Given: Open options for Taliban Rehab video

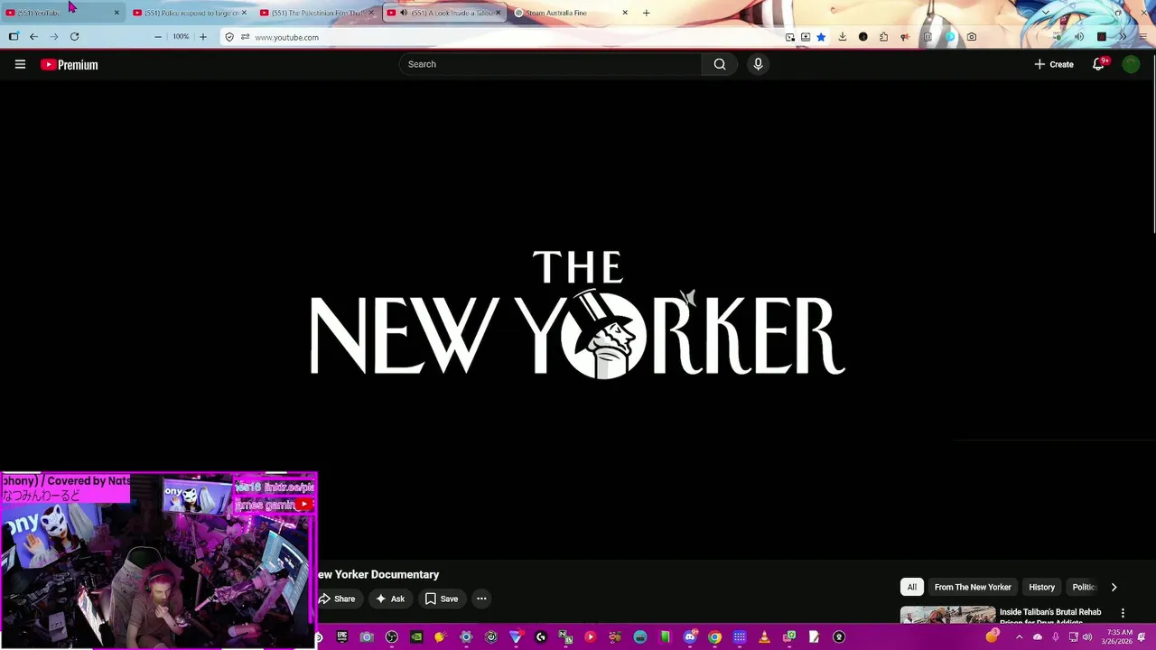Looking at the screenshot, I should (1123, 613).
